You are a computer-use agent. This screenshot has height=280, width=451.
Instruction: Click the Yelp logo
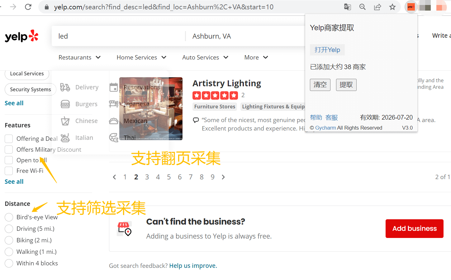pyautogui.click(x=22, y=36)
